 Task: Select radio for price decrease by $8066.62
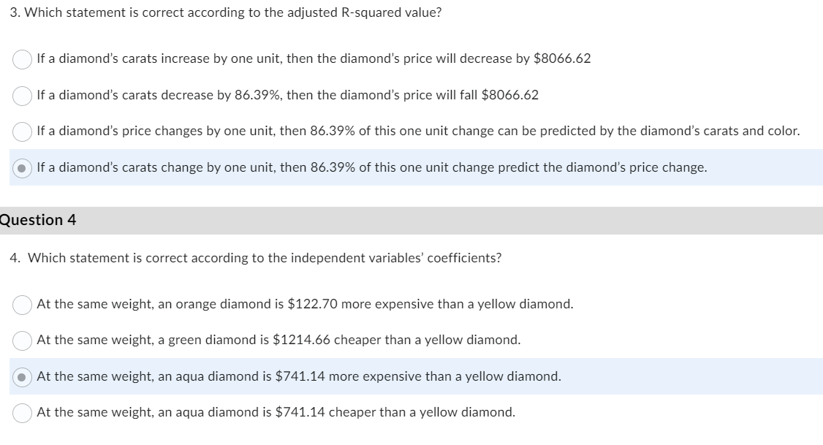[22, 59]
